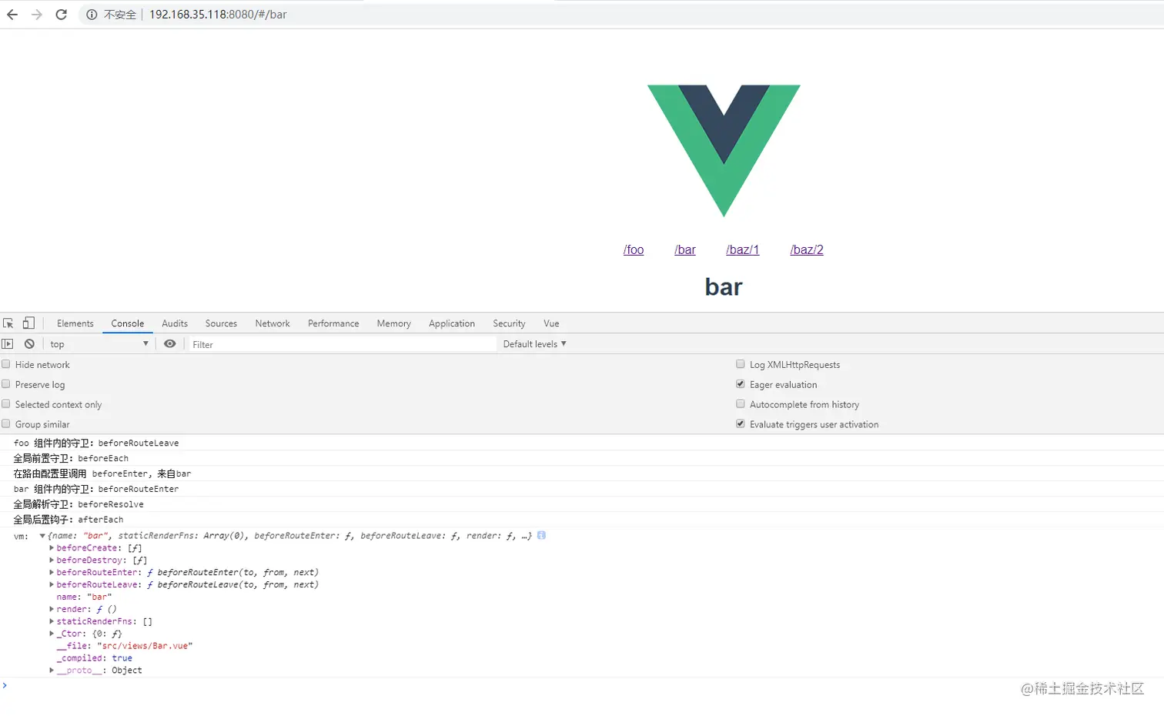Open the Security tab
Viewport: 1164px width, 716px height.
coord(509,323)
